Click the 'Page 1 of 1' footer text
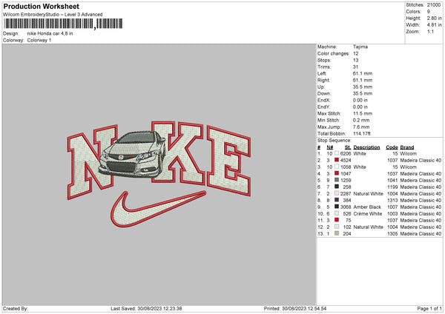This screenshot has width=445, height=314. 429,308
